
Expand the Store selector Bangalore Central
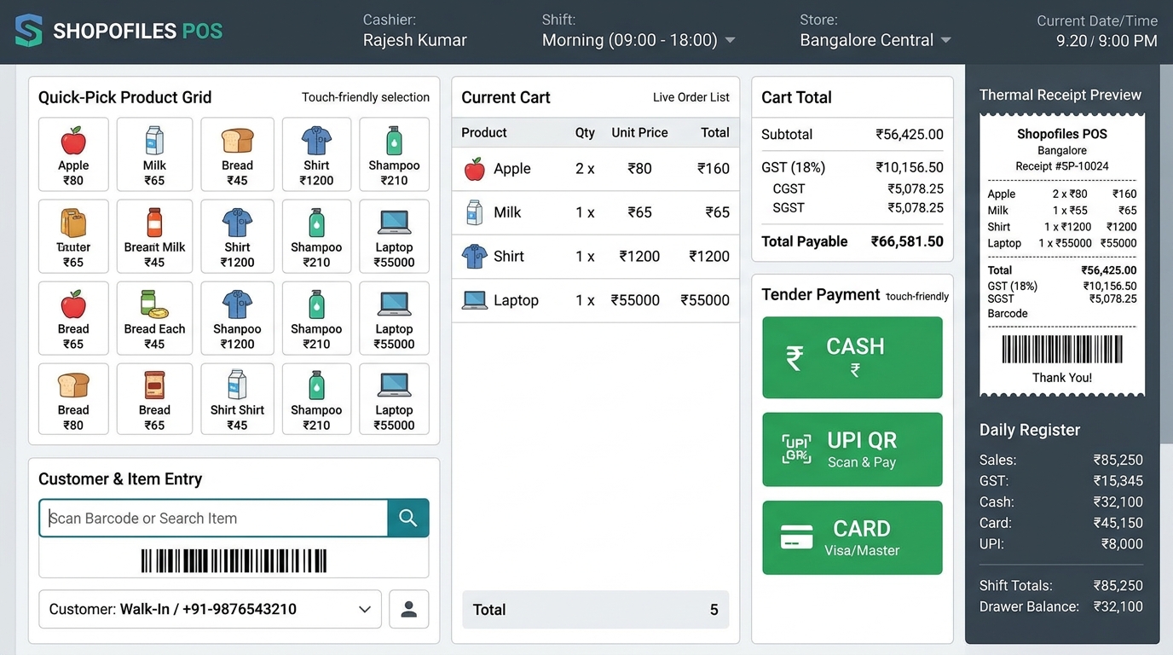point(875,40)
